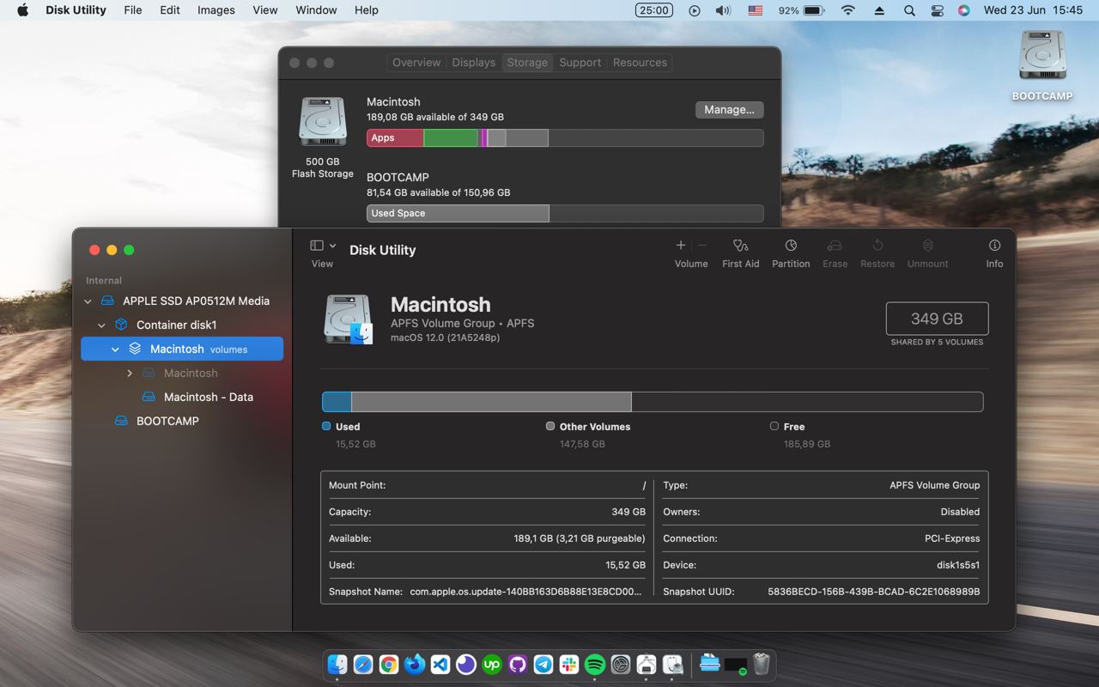Select Container disk1 in the sidebar
The height and width of the screenshot is (687, 1099).
click(182, 325)
